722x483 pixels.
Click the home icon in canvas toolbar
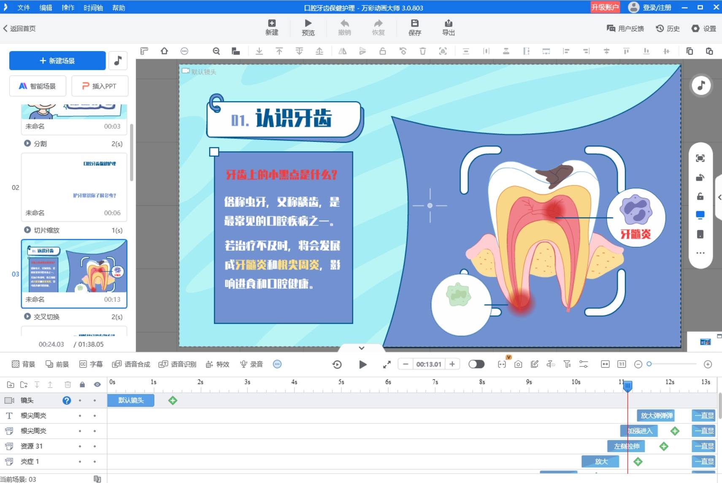click(x=164, y=51)
